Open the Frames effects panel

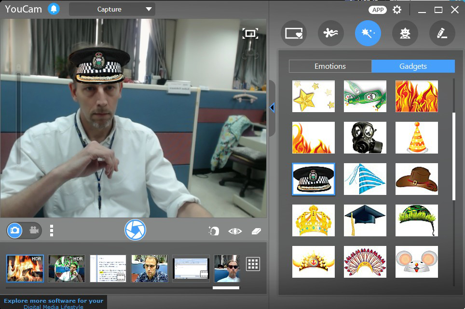pos(293,33)
